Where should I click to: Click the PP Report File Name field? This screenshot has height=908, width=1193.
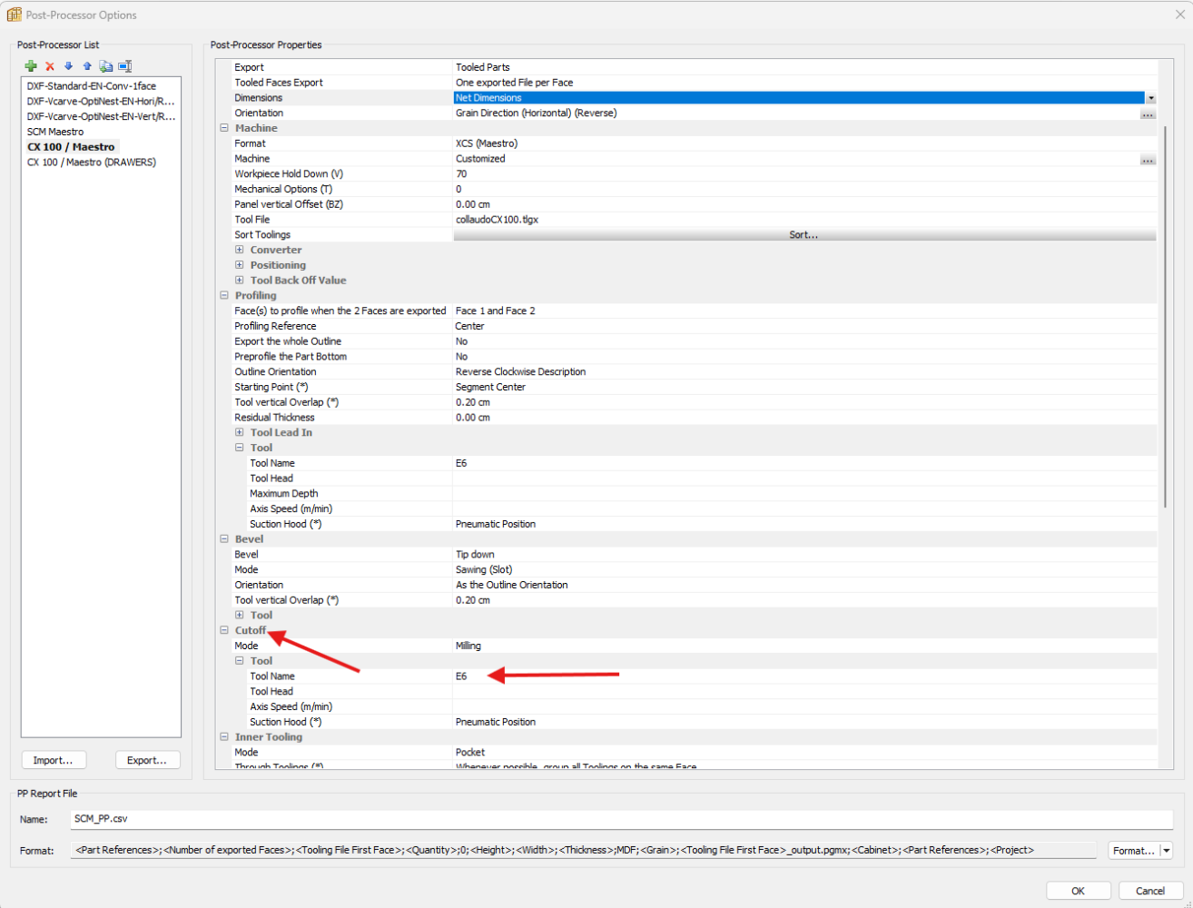(621, 819)
